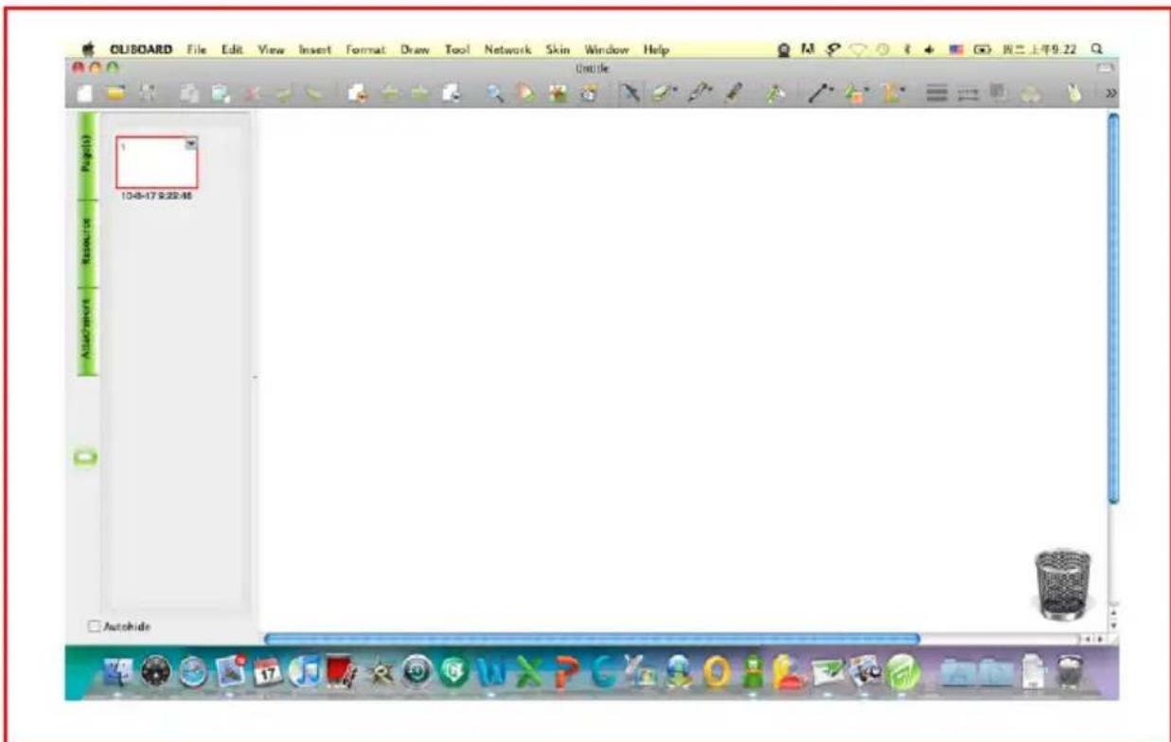Click the green next page arrow
This screenshot has width=1171, height=742.
click(421, 94)
